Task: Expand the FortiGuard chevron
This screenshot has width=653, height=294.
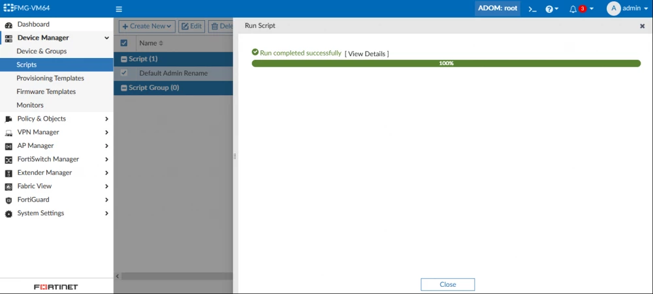Action: [106, 199]
